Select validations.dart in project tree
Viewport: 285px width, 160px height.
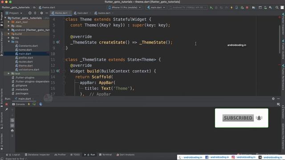point(27,70)
